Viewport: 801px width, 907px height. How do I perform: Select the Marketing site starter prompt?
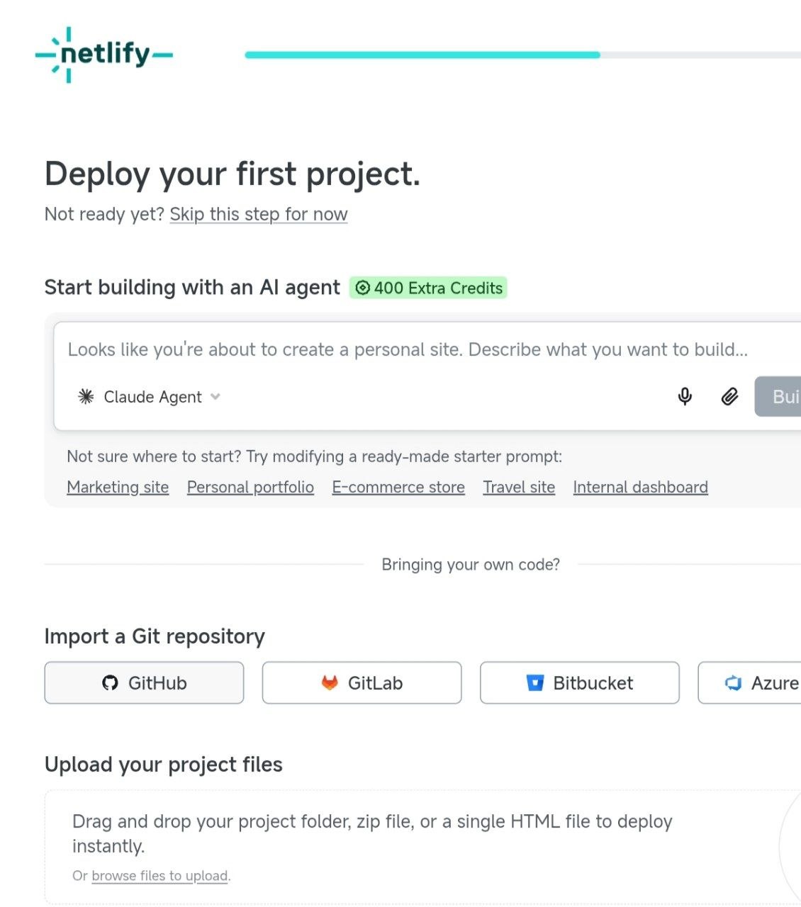(x=118, y=487)
